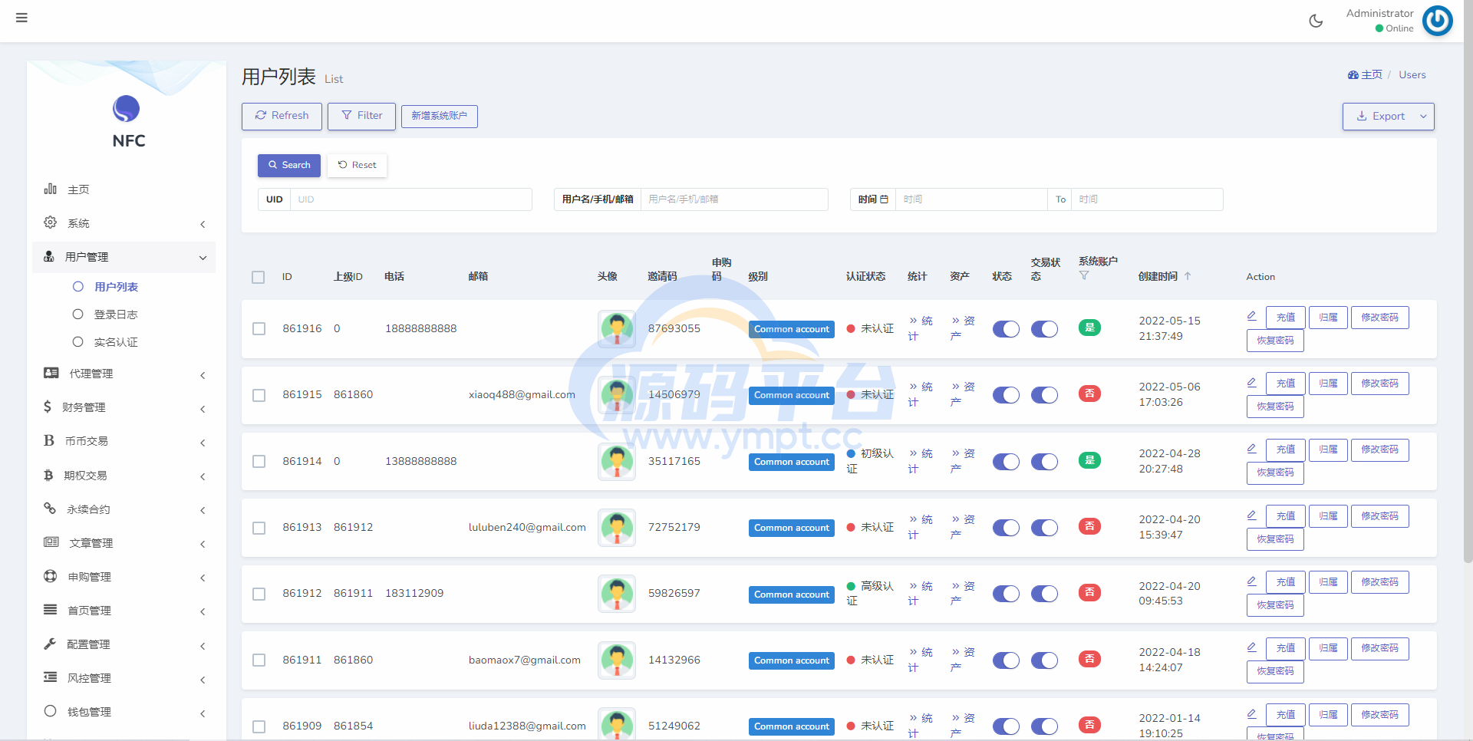The image size is (1473, 741).
Task: Expand the 财务管理 menu chevron
Action: (203, 409)
